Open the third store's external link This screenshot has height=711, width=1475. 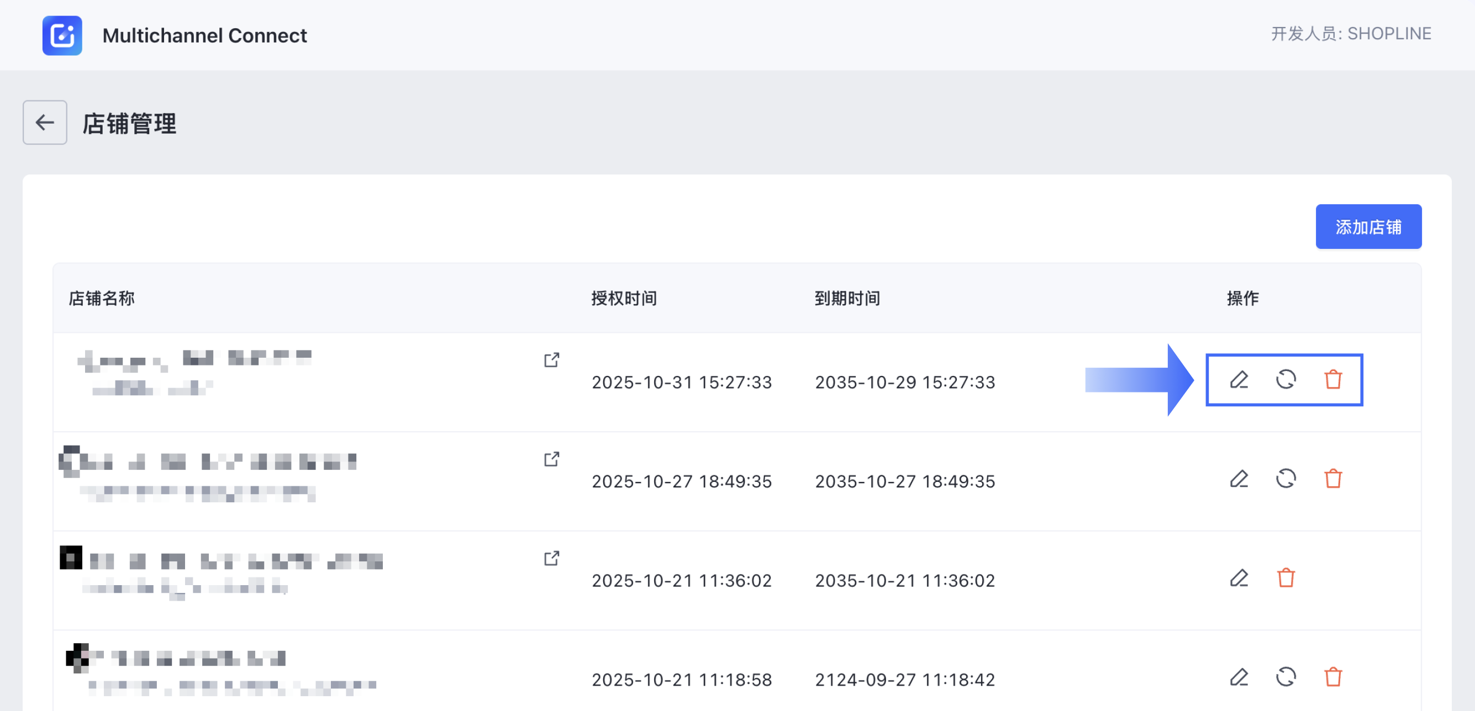click(x=551, y=558)
